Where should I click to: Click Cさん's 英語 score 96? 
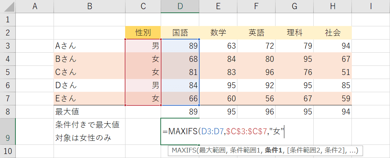256,72
